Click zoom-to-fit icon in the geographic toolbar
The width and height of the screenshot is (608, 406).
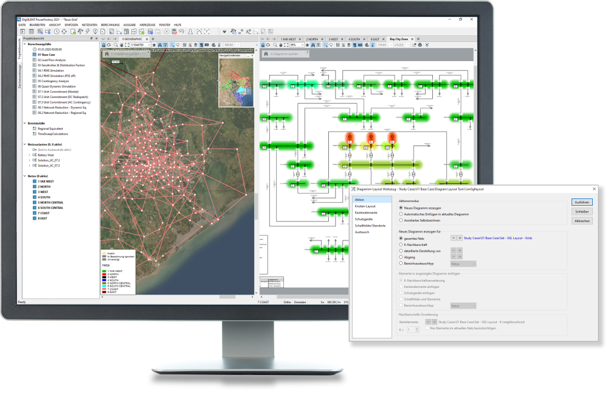127,45
